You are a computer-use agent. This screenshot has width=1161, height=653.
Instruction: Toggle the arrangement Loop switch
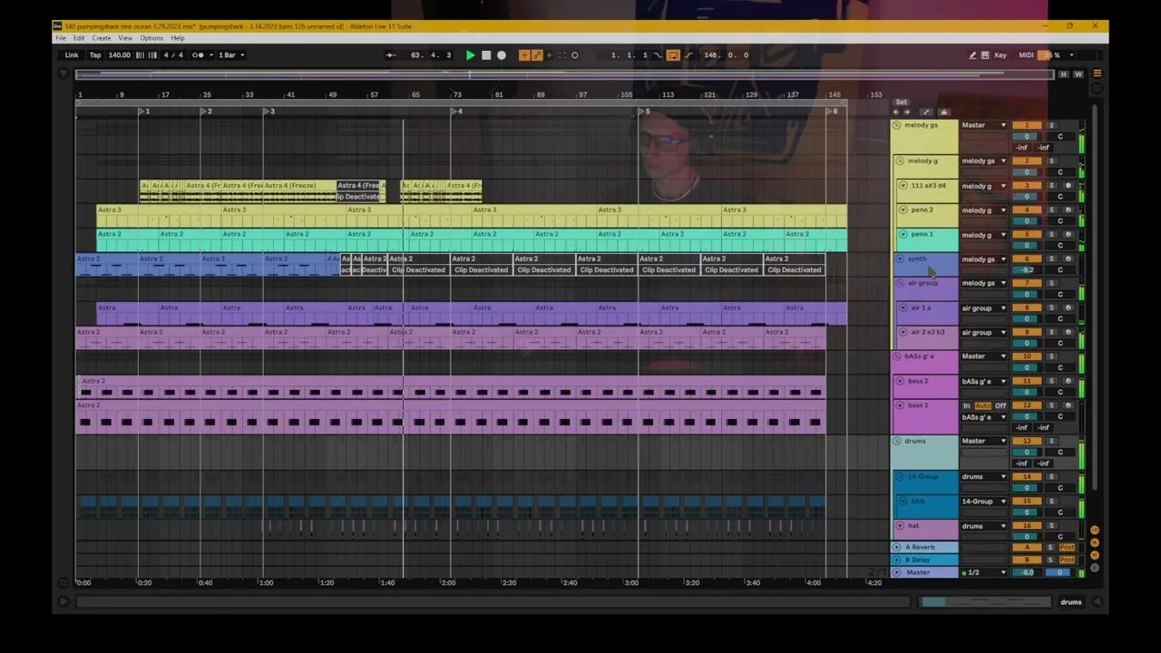673,55
